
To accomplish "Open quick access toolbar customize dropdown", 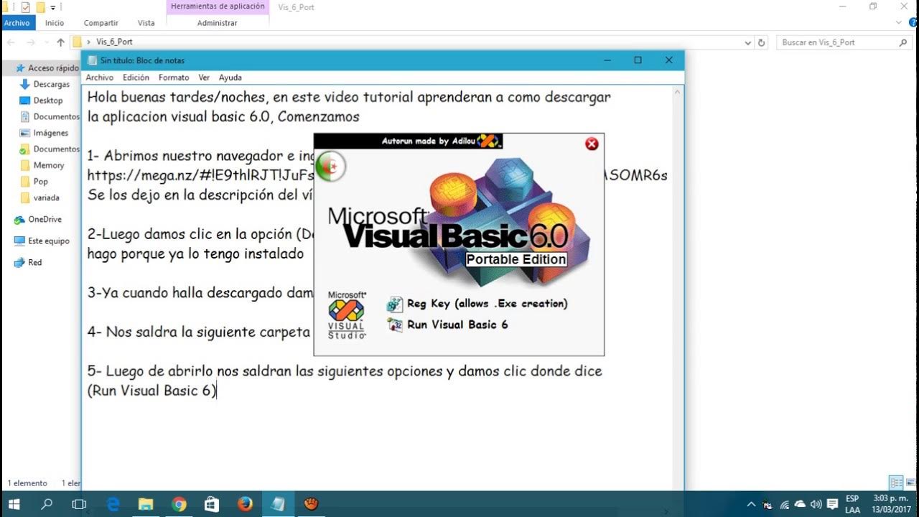I will (x=53, y=7).
